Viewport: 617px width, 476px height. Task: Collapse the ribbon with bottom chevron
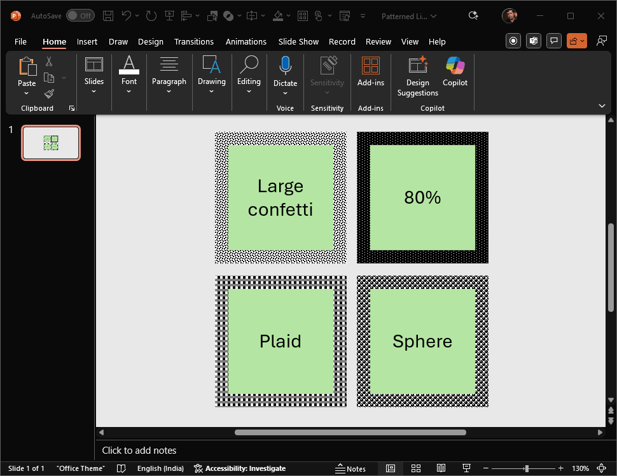[602, 106]
